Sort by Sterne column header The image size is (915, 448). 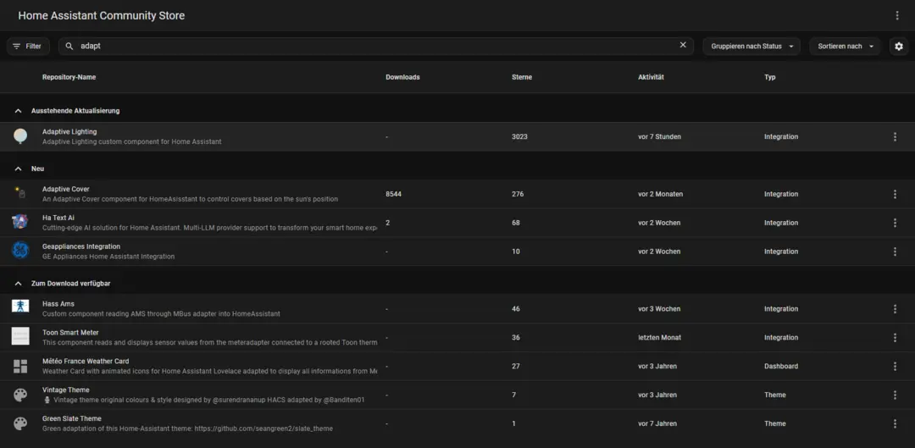click(522, 77)
